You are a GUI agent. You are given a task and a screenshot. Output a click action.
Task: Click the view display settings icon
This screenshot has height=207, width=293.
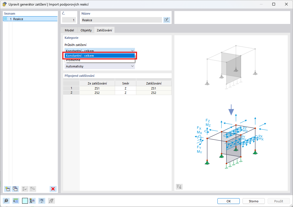pyautogui.click(x=42, y=201)
